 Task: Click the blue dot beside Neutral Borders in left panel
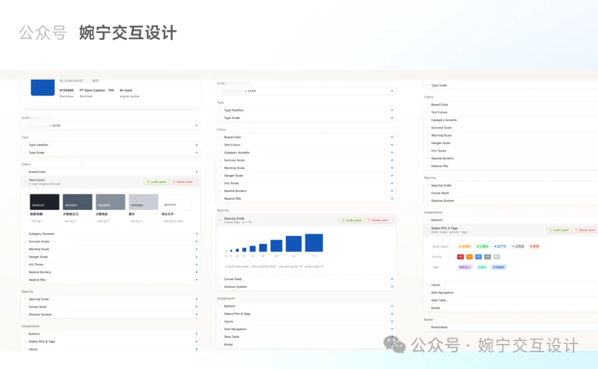tap(197, 272)
